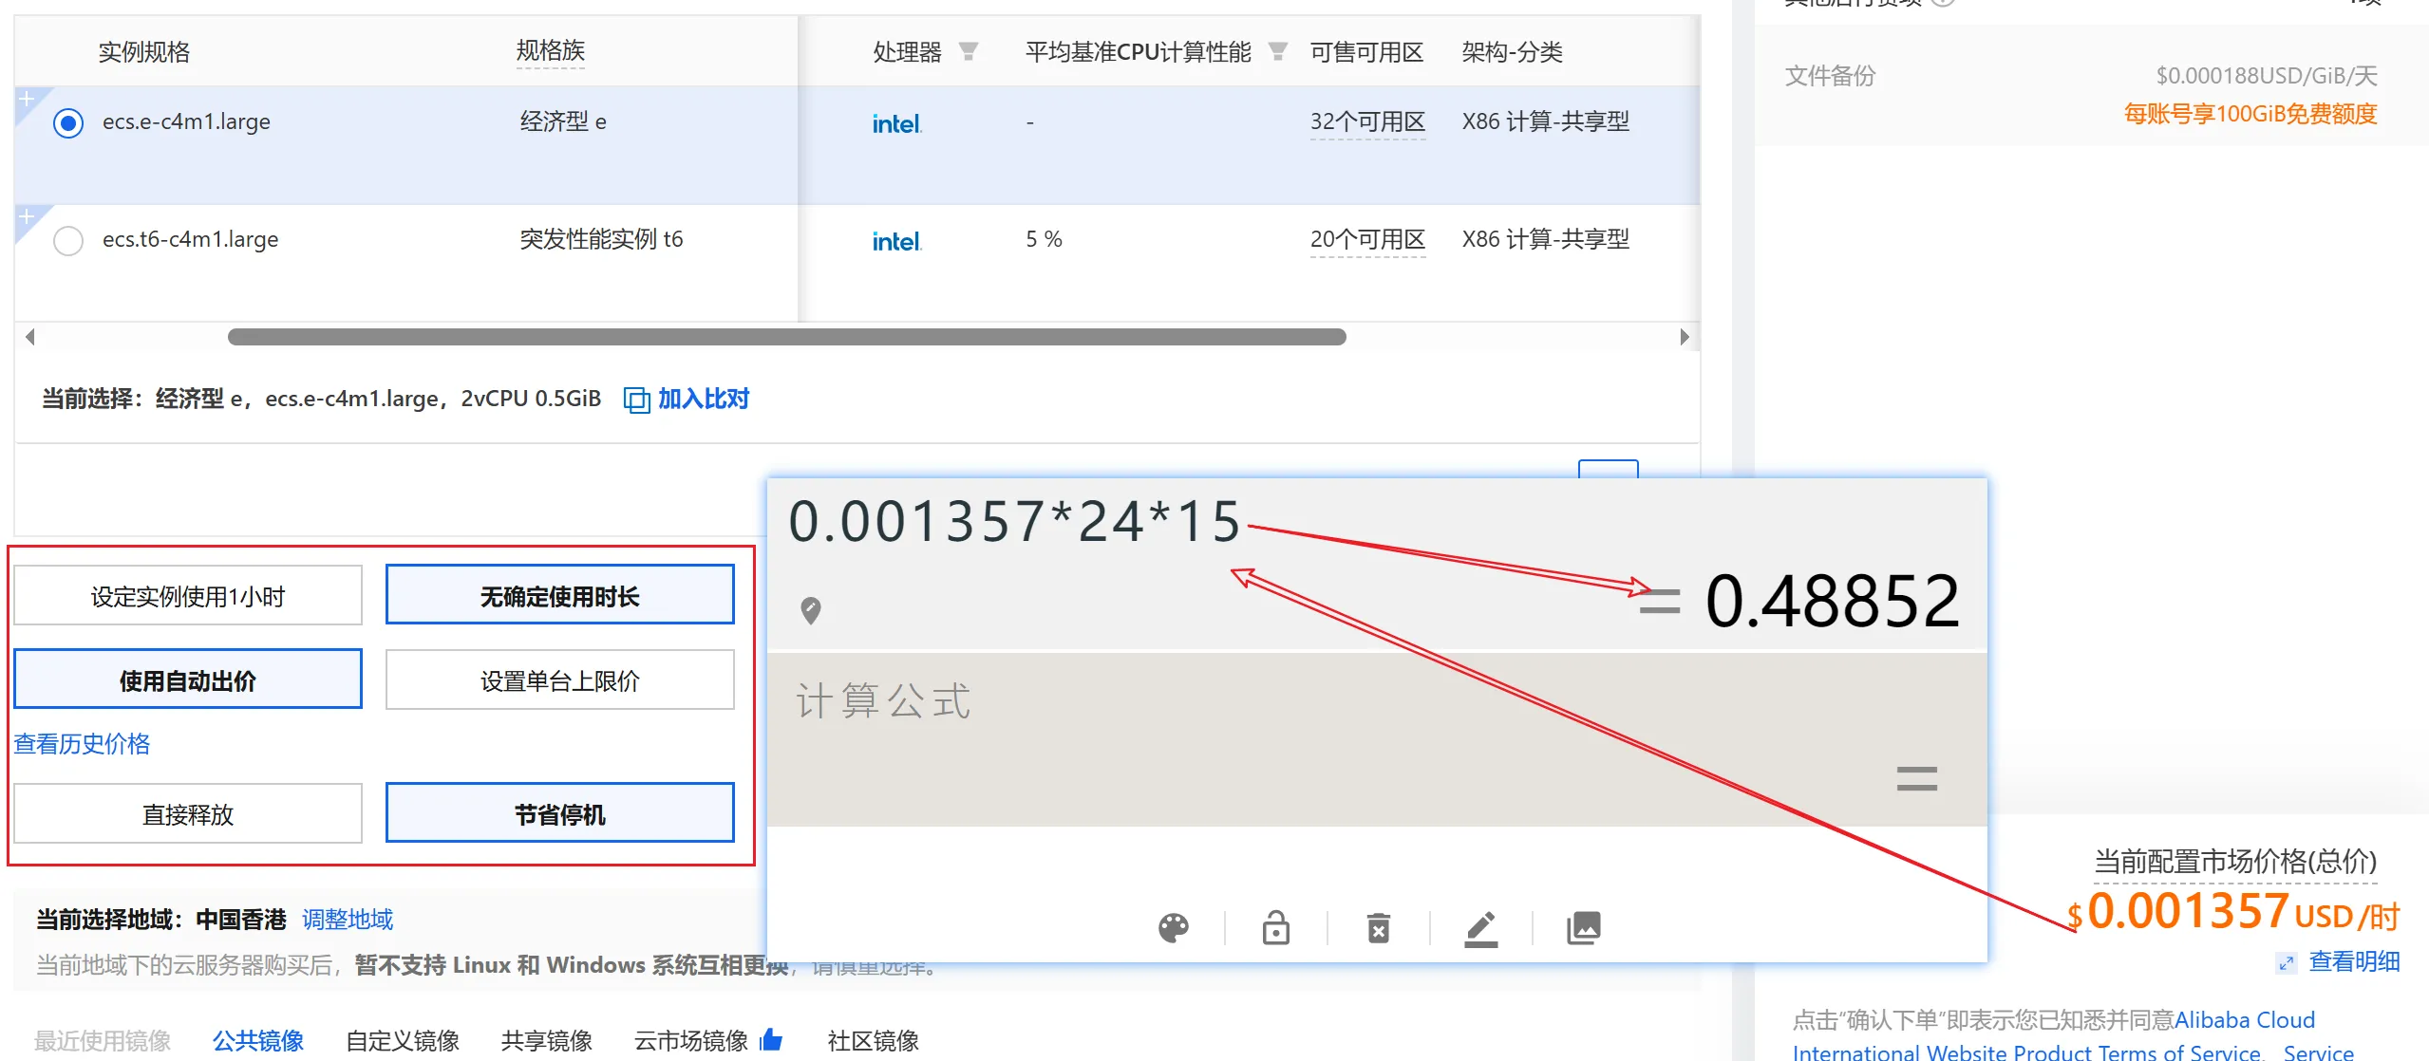This screenshot has width=2429, height=1061.
Task: Click the pin icon in the calculator
Action: 810,610
